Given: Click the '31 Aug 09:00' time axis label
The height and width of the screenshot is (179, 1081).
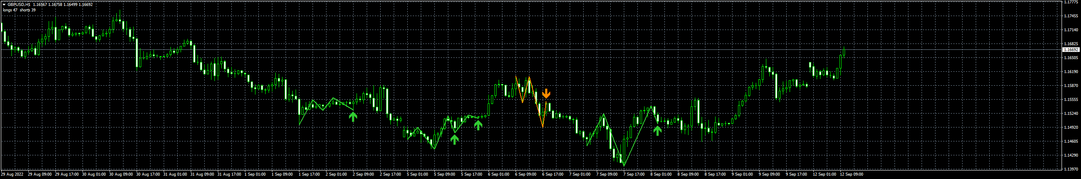Looking at the screenshot, I should pos(202,174).
